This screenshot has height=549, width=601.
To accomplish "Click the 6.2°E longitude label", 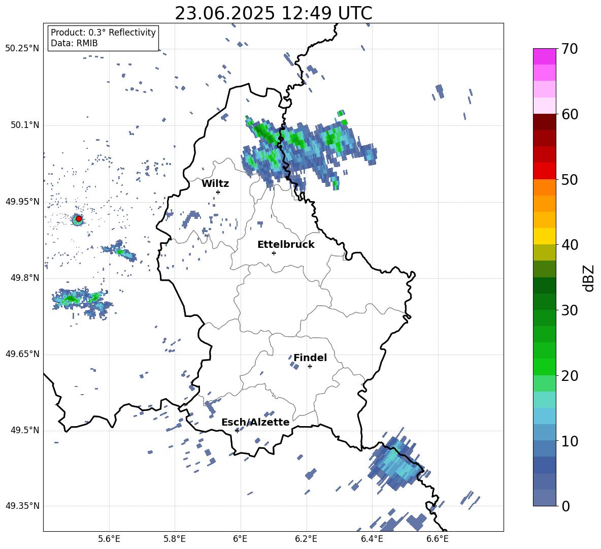I will pyautogui.click(x=306, y=539).
